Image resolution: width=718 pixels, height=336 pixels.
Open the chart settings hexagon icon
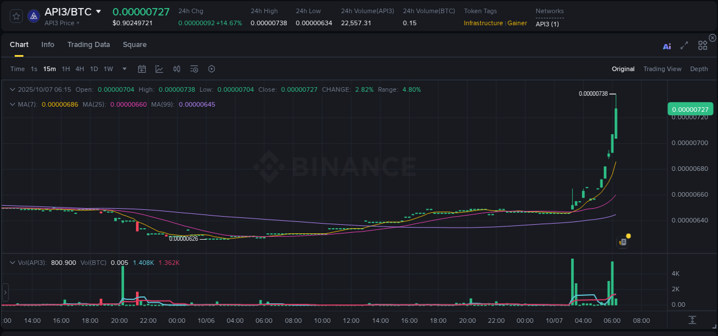tap(211, 68)
